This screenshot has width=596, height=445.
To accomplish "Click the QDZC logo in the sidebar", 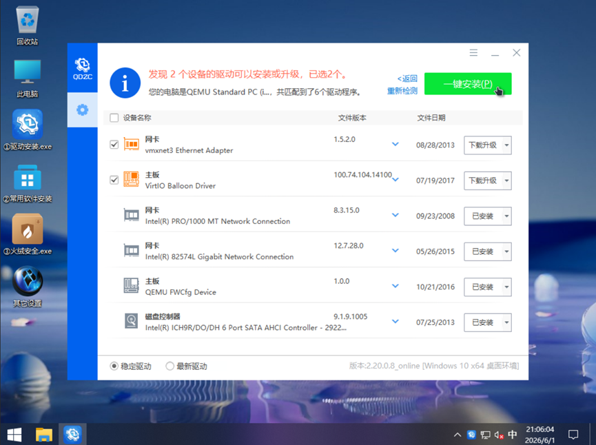I will (83, 68).
